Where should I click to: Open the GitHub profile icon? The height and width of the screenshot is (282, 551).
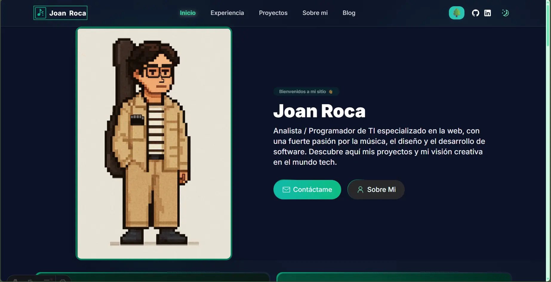475,13
